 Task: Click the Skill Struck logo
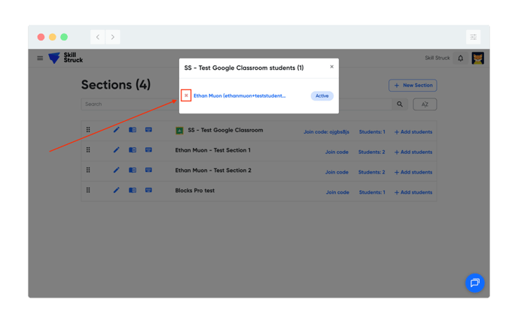pos(66,58)
